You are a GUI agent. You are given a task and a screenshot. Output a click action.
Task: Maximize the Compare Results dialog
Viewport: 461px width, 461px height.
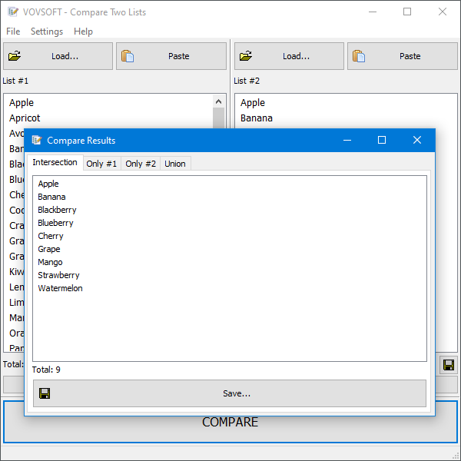click(382, 140)
